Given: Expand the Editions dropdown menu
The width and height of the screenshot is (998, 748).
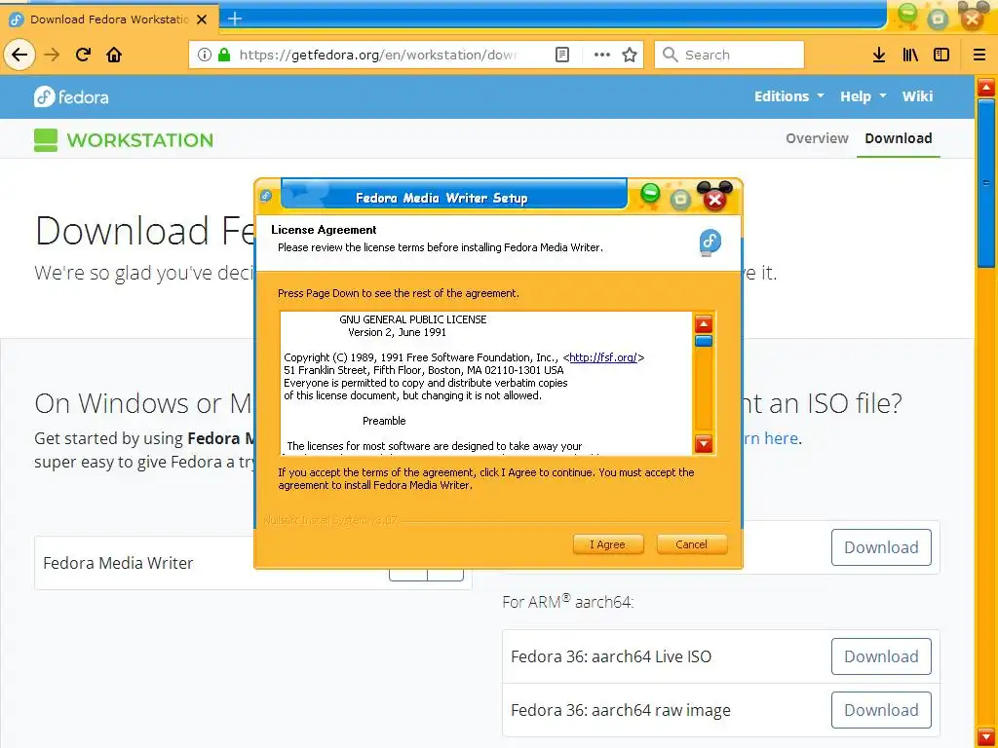Looking at the screenshot, I should point(788,96).
